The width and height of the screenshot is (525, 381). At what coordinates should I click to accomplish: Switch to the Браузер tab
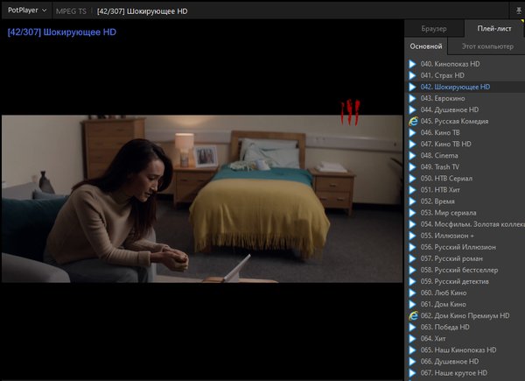click(x=433, y=29)
